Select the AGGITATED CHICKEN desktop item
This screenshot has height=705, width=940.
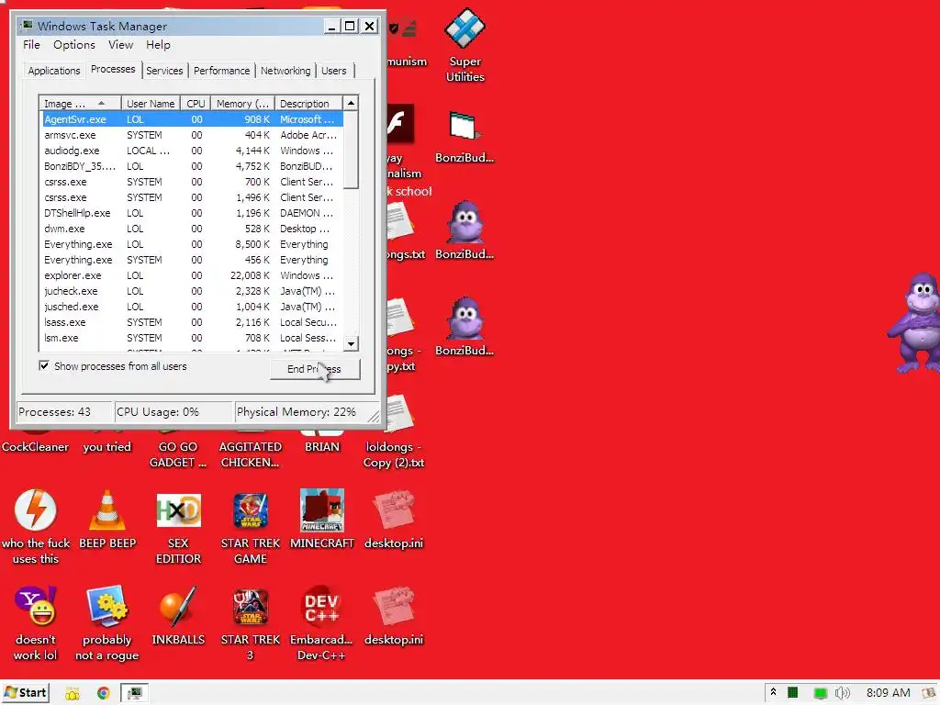250,454
